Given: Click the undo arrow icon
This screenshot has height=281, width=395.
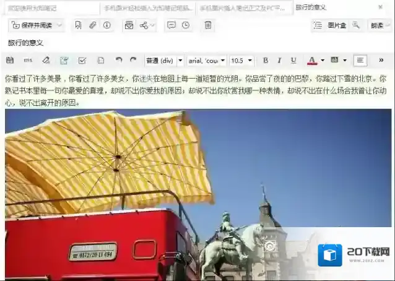Looking at the screenshot, I should pos(118,61).
